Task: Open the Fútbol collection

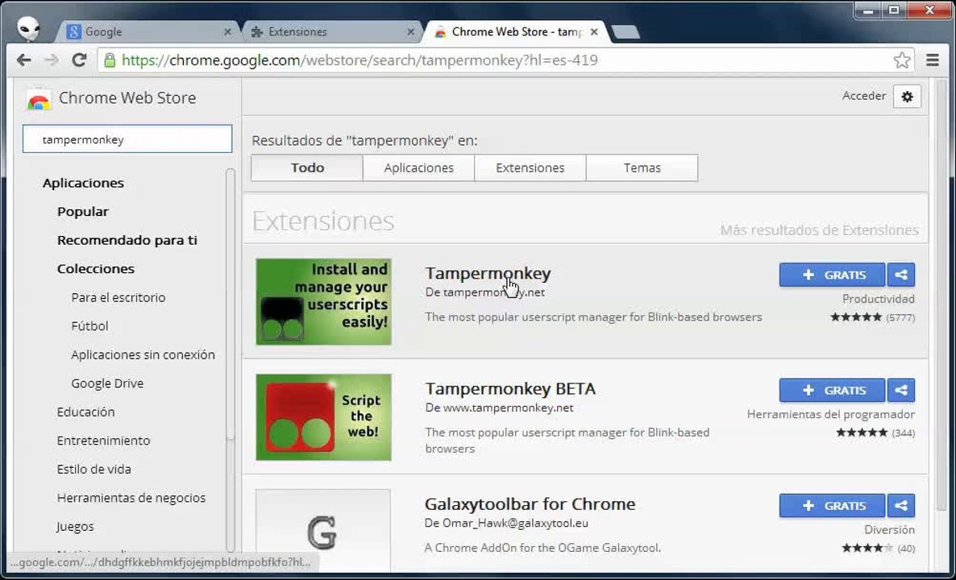Action: point(89,326)
